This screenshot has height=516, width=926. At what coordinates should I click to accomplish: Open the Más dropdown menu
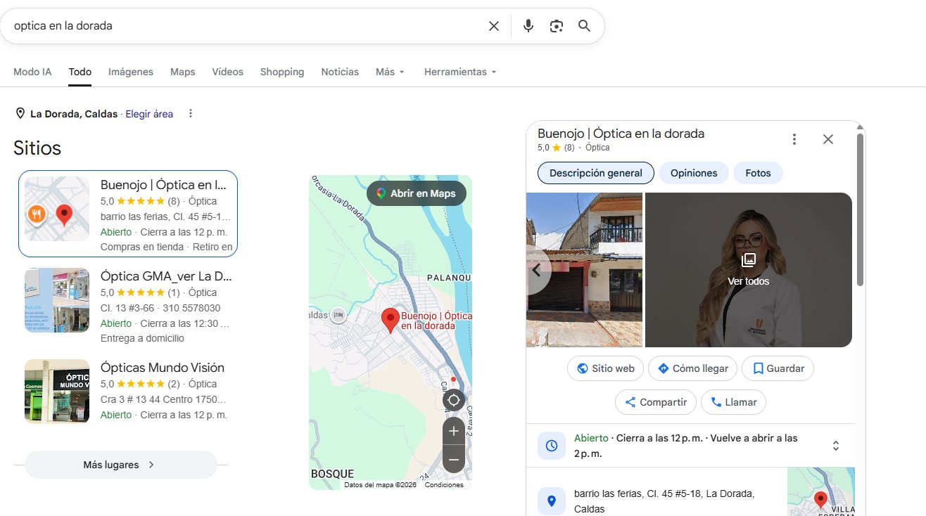pos(390,72)
